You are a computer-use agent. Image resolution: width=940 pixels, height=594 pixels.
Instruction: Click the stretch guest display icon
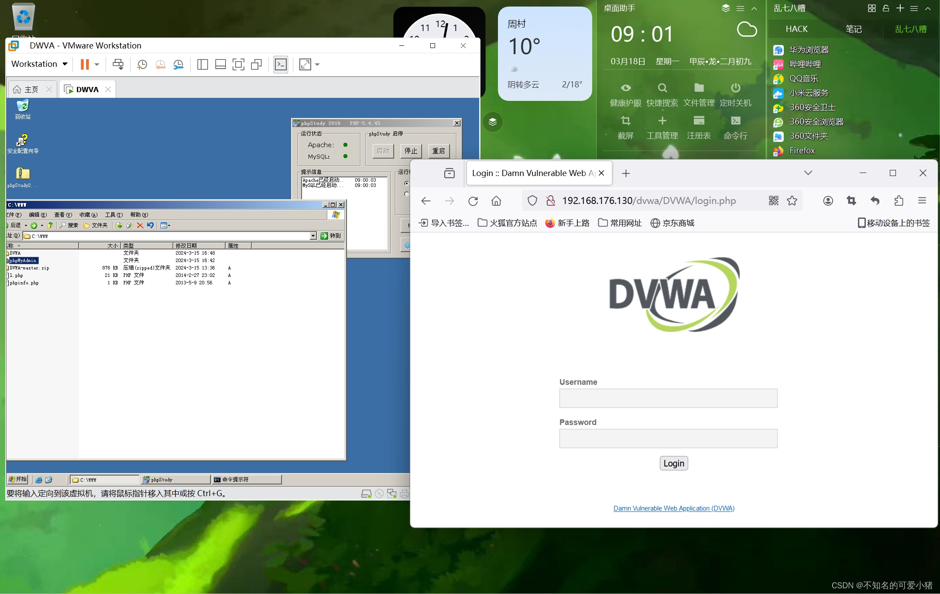tap(305, 65)
